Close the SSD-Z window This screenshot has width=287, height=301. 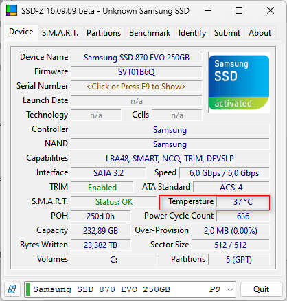coord(271,10)
